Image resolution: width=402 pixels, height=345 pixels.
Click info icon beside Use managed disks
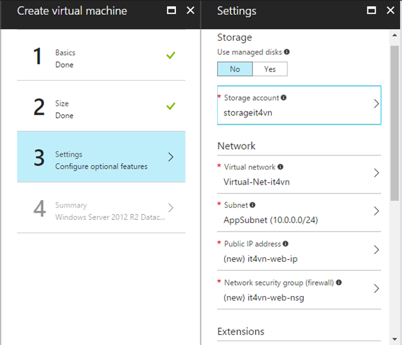(287, 52)
